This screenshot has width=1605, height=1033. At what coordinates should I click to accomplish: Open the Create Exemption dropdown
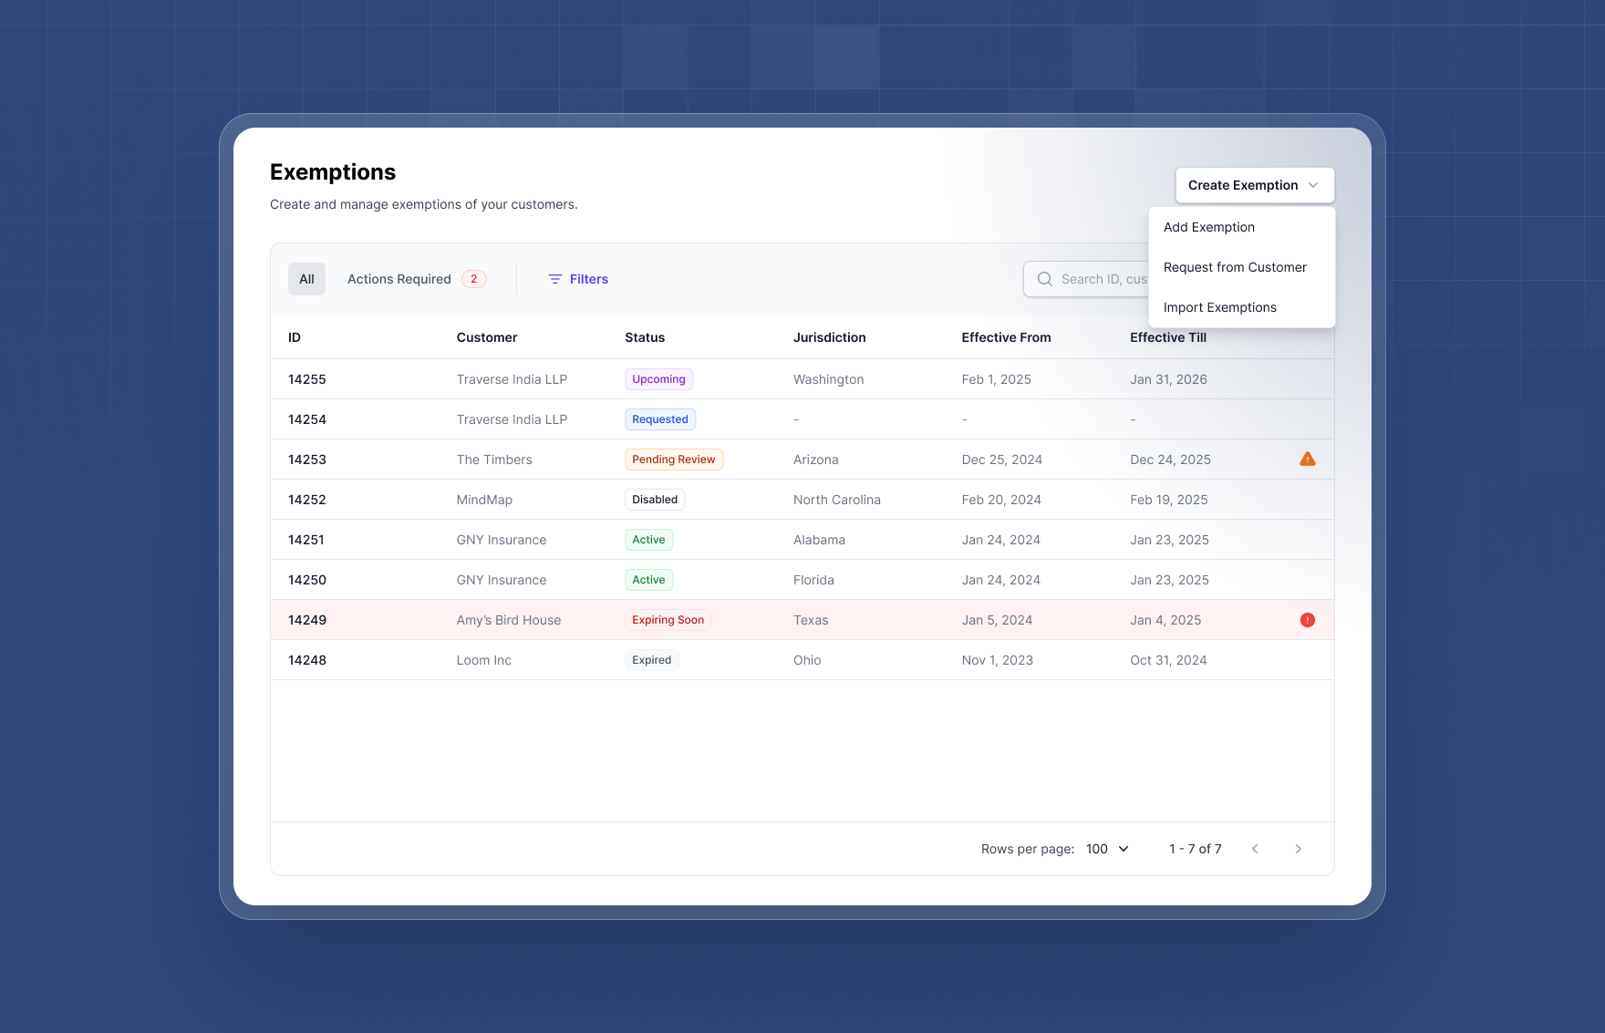1255,185
